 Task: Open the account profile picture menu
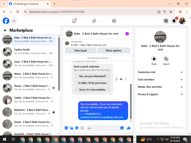(x=182, y=21)
